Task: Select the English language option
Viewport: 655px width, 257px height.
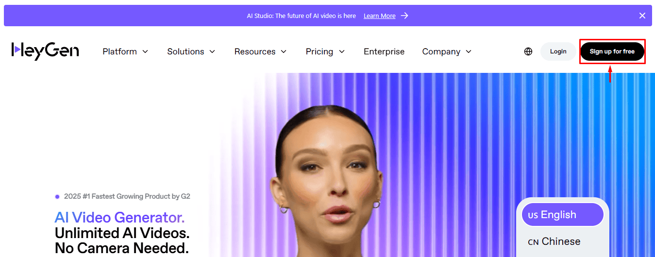Action: [x=562, y=215]
